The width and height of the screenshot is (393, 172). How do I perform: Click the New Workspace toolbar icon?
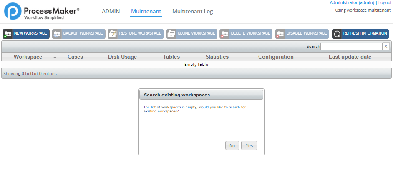(8, 34)
